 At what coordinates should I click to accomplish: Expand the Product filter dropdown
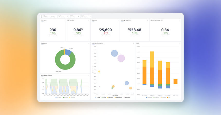tap(75, 16)
